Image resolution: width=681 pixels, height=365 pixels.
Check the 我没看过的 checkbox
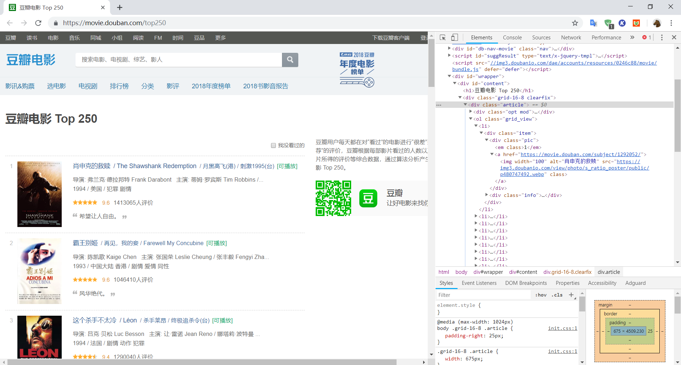[x=273, y=145]
